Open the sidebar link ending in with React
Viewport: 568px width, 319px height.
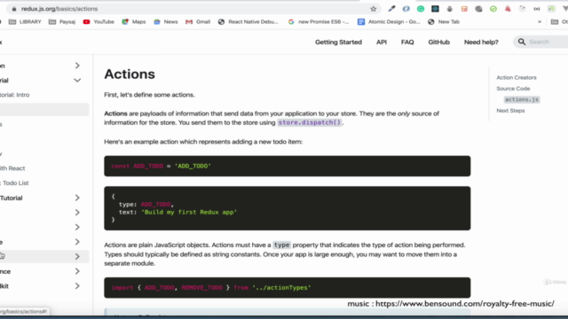tap(12, 168)
